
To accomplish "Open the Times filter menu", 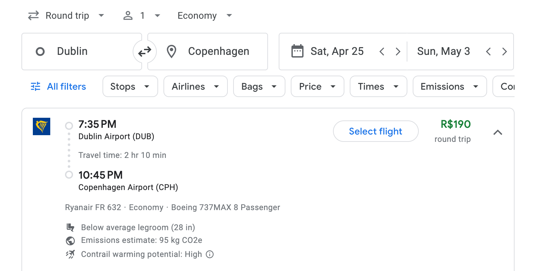I will 378,86.
